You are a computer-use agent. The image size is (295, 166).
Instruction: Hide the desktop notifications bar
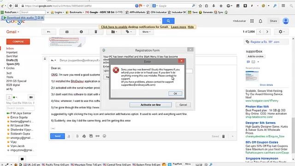[x=190, y=27]
